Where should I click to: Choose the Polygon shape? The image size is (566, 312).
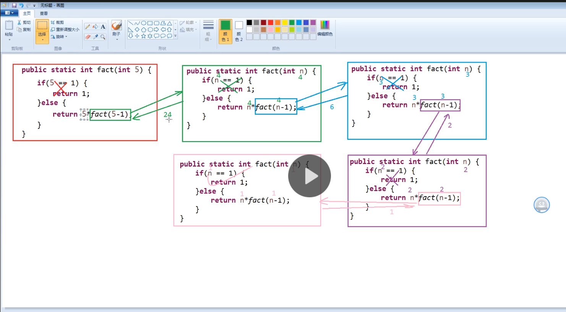click(x=163, y=23)
